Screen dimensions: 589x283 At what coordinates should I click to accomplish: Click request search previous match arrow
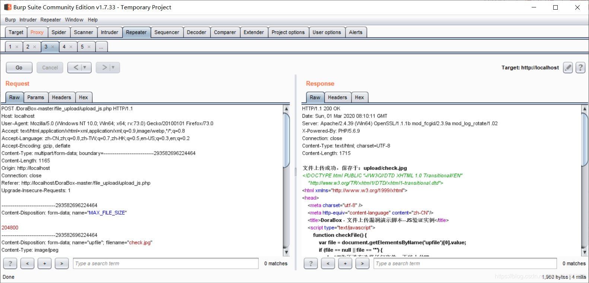coord(27,263)
